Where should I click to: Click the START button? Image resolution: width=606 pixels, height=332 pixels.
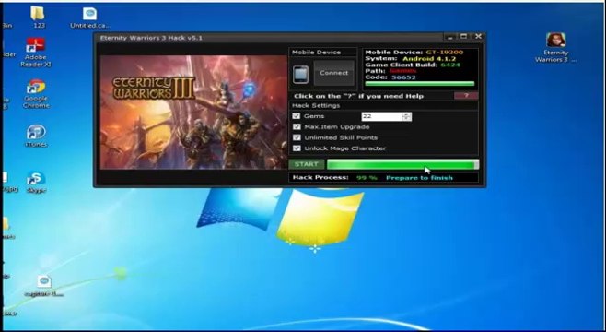coord(307,164)
